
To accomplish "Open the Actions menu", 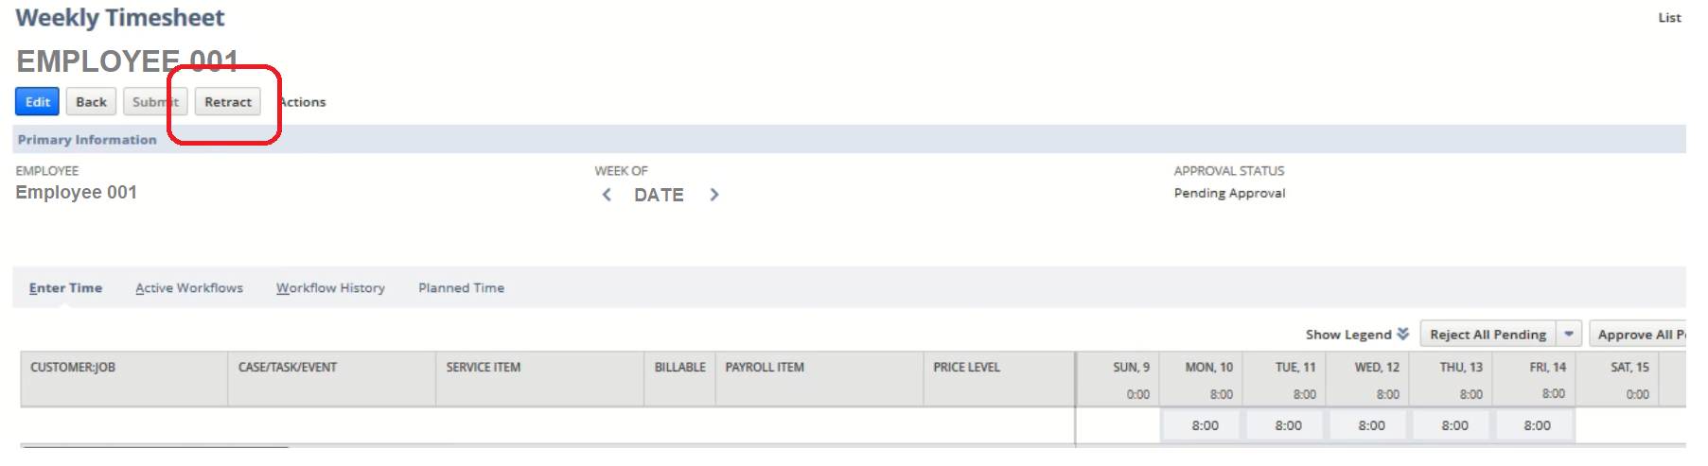I will point(302,101).
